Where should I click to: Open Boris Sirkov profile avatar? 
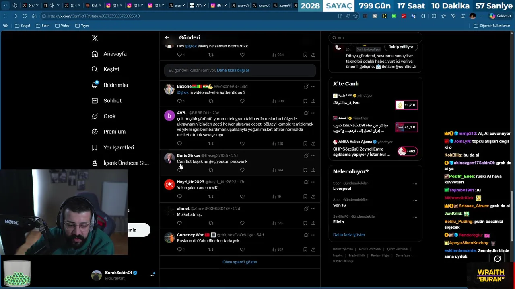(169, 158)
